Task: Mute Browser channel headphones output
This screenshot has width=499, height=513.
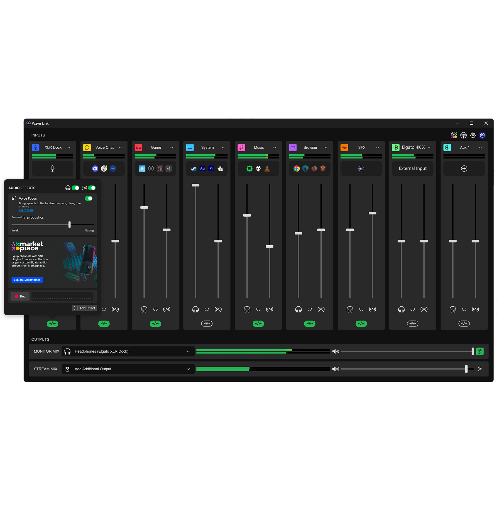Action: point(299,309)
